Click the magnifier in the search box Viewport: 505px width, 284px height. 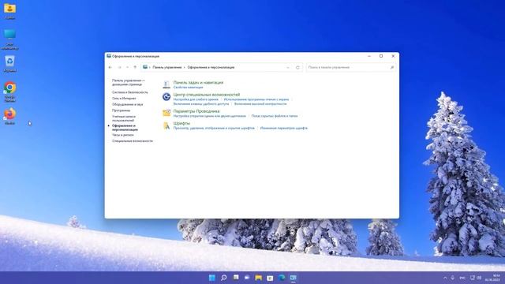(x=391, y=67)
